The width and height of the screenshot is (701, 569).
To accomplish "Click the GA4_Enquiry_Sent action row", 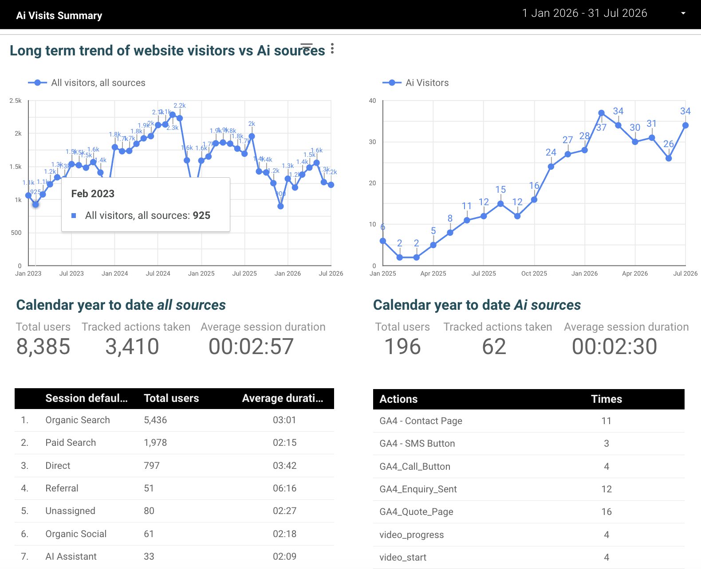I will (x=529, y=489).
